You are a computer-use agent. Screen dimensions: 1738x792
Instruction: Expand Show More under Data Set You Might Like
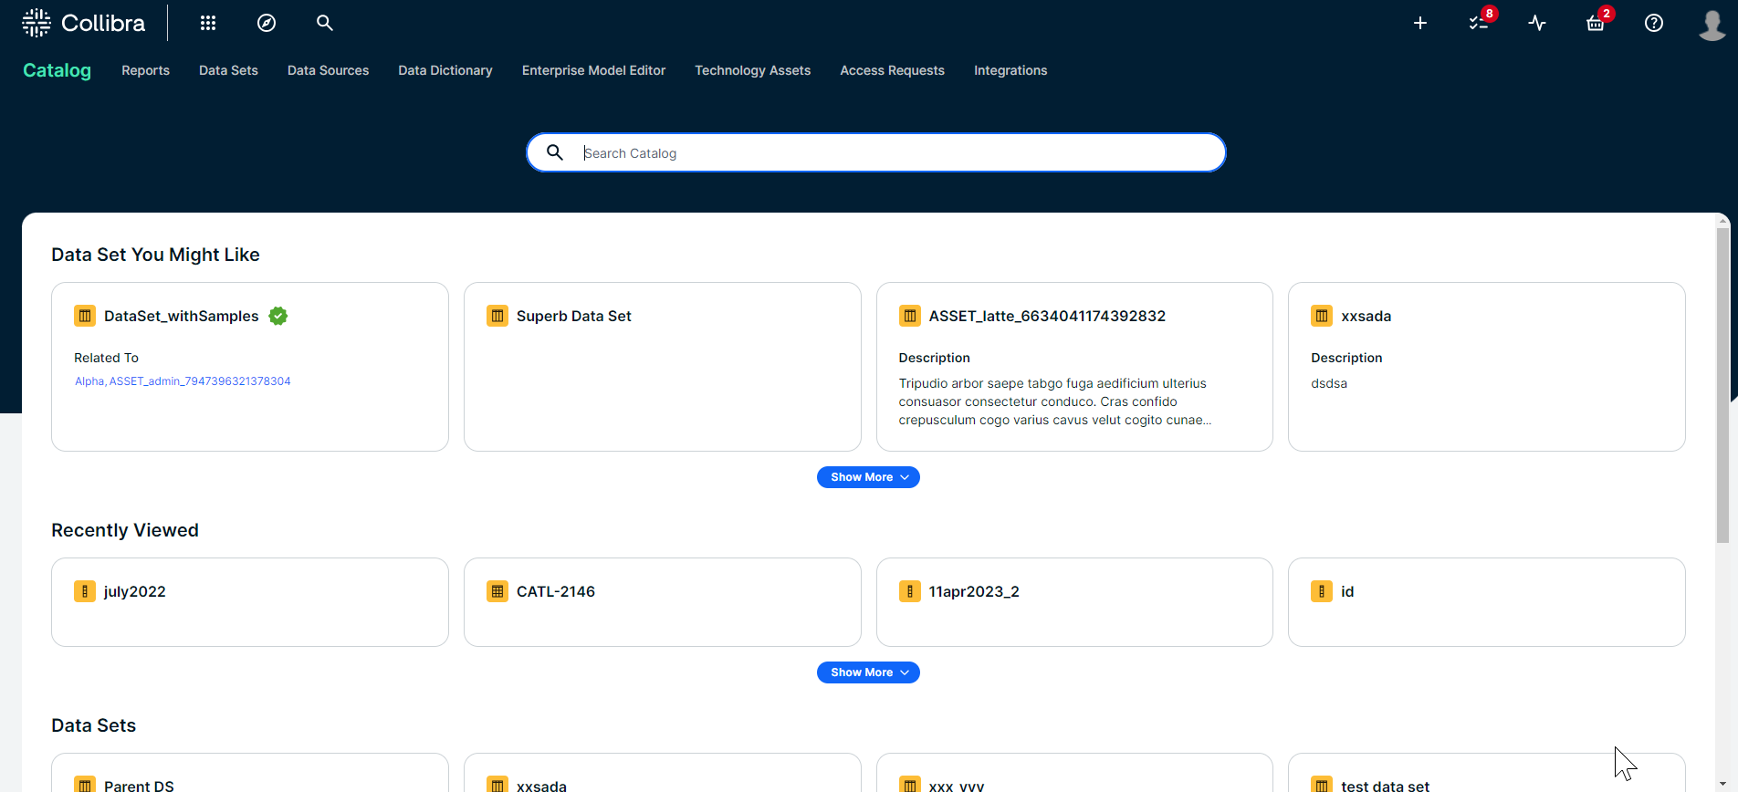click(868, 477)
